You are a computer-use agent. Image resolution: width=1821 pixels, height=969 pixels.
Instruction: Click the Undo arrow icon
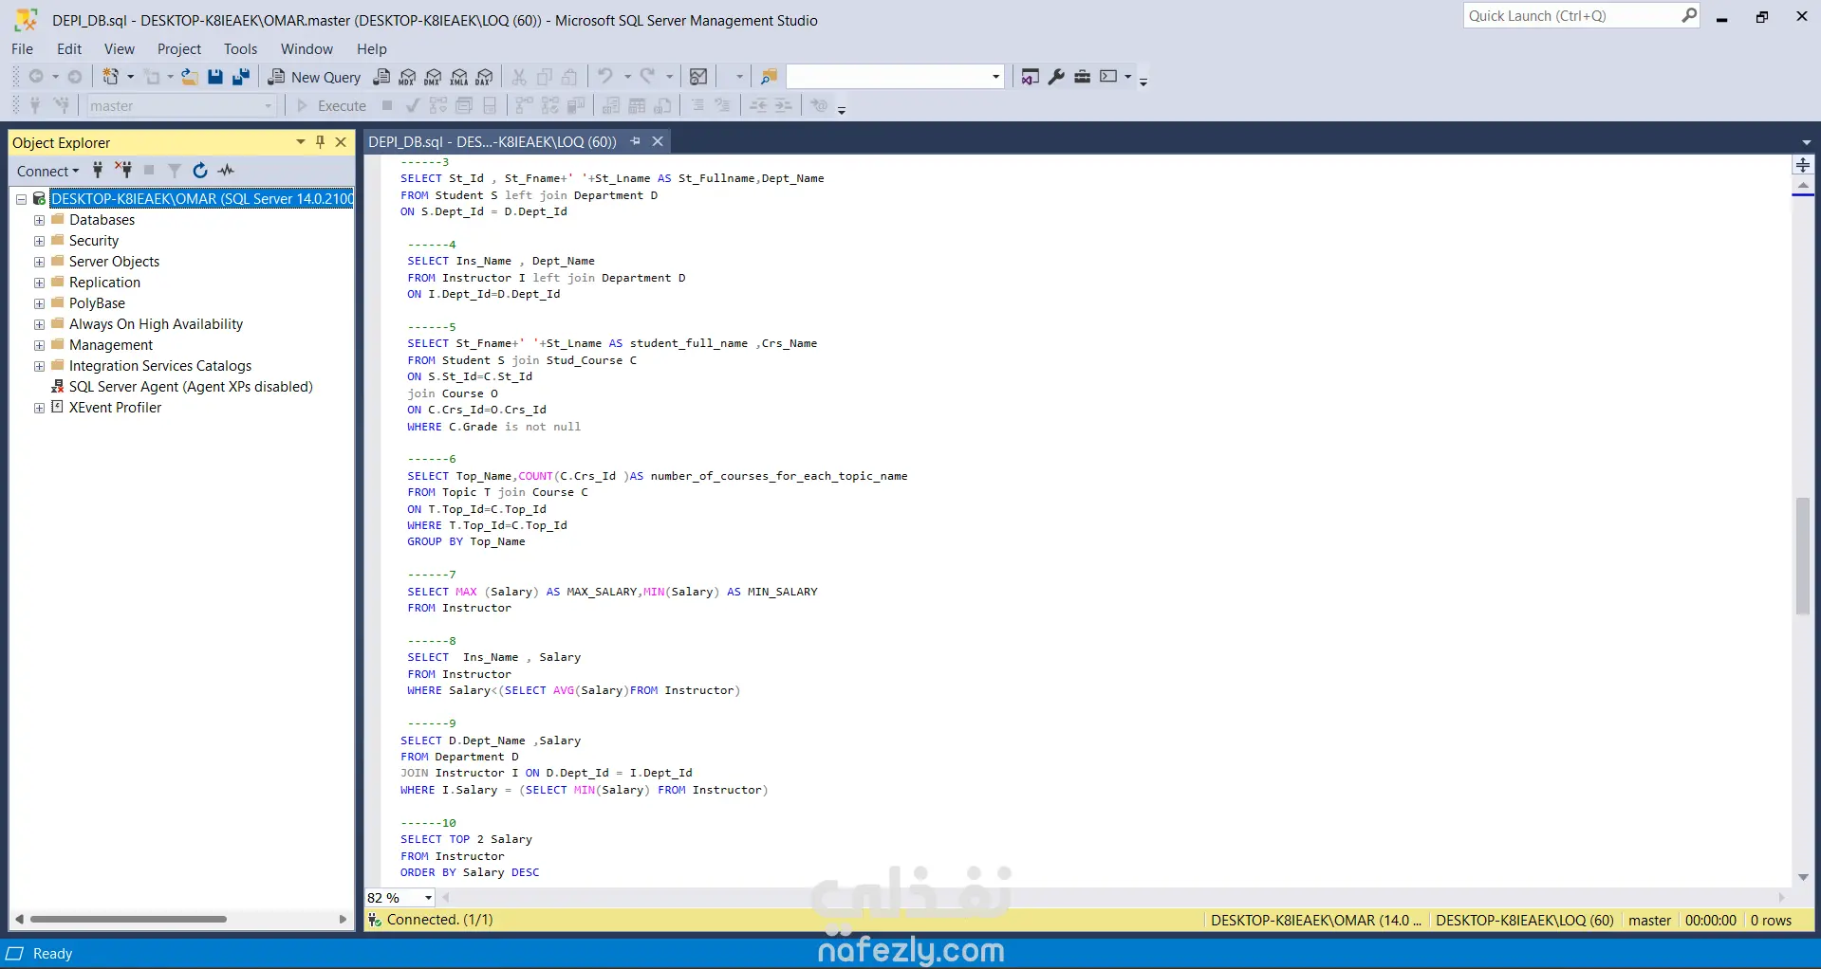pos(604,77)
